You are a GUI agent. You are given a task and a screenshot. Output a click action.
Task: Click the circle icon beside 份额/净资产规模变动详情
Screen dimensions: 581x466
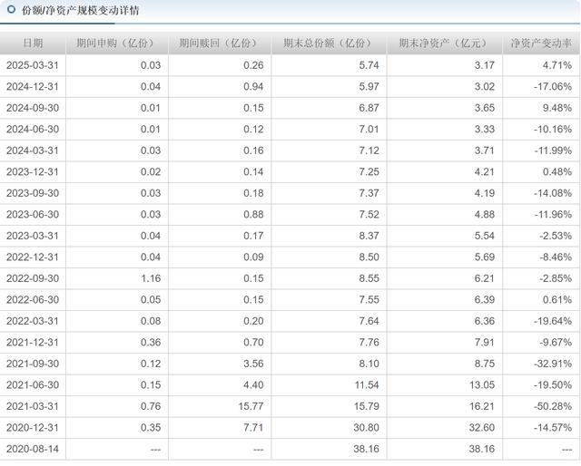(12, 9)
